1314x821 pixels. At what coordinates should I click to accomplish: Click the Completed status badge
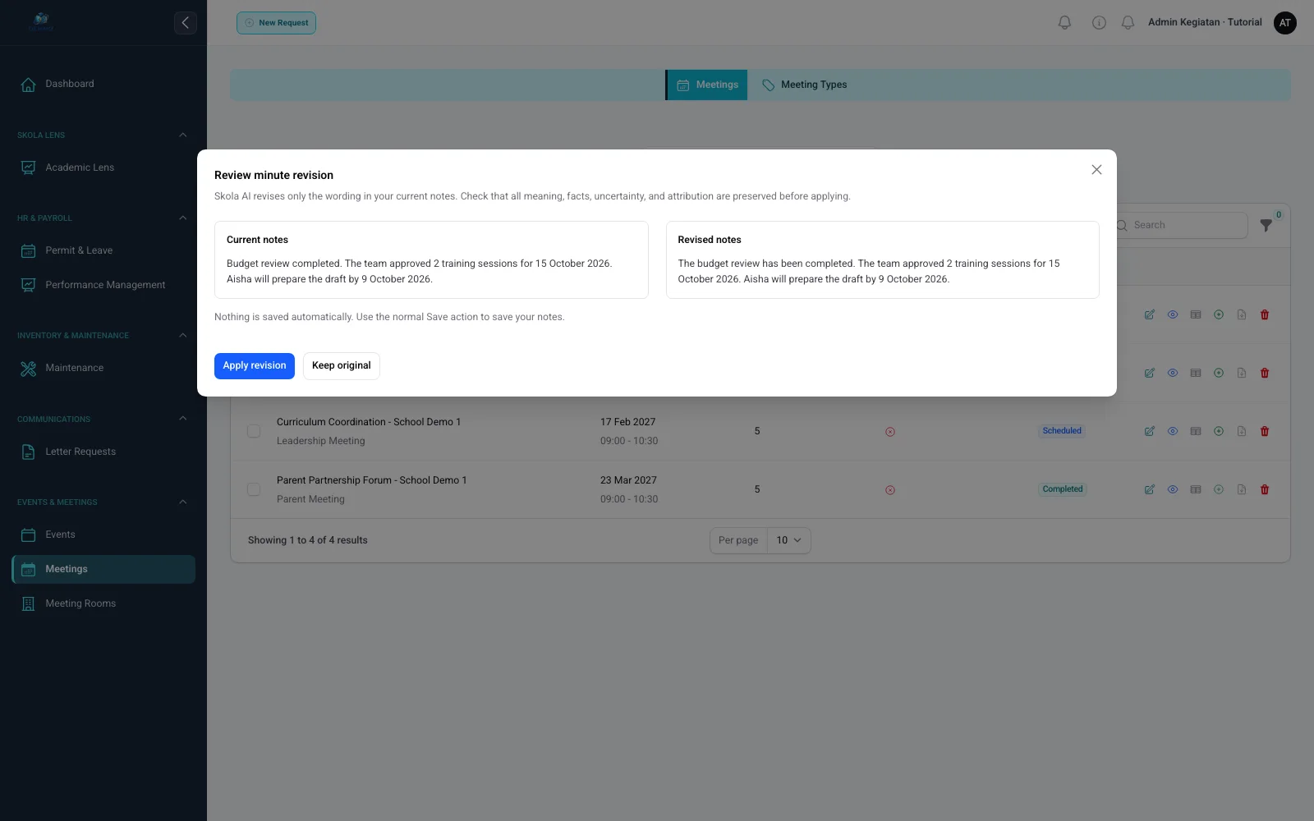tap(1063, 489)
